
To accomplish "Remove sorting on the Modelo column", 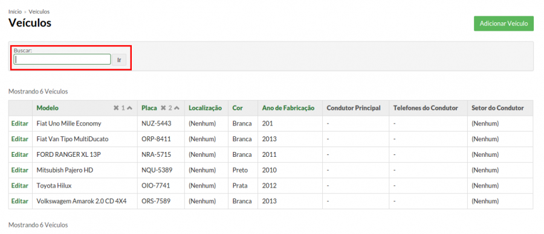I will pyautogui.click(x=116, y=108).
